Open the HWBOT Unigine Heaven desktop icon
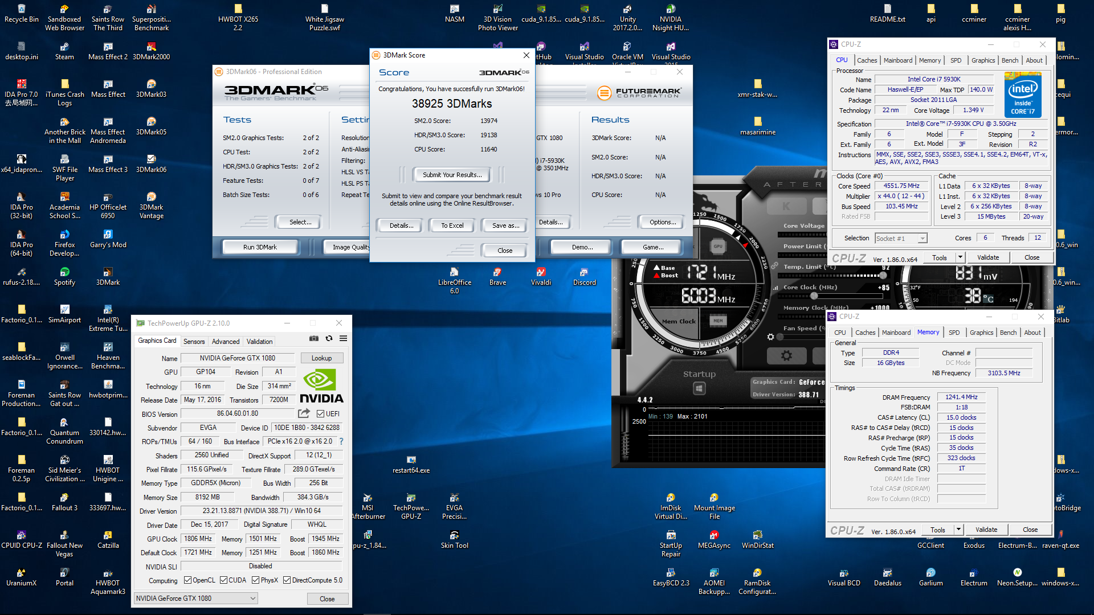Screen dimensions: 1094x615 108,469
